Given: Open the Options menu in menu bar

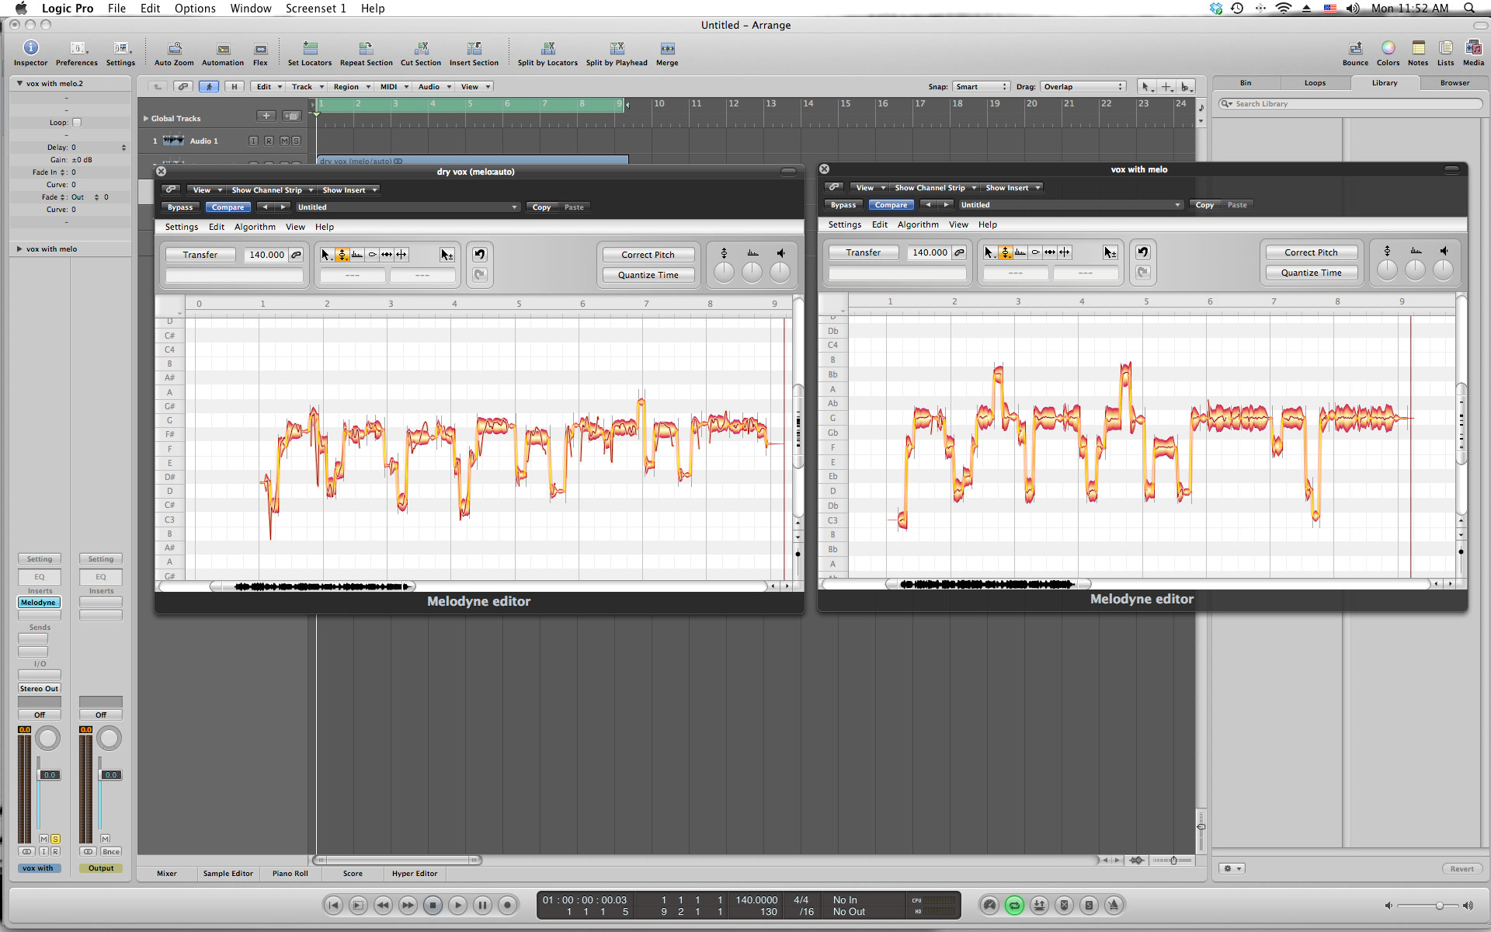Looking at the screenshot, I should click(x=195, y=9).
